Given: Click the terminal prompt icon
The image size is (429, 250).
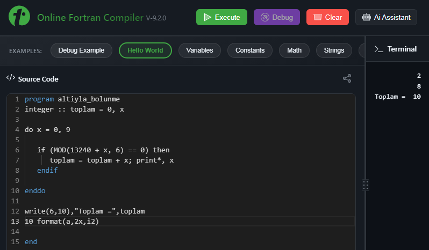Looking at the screenshot, I should [378, 49].
